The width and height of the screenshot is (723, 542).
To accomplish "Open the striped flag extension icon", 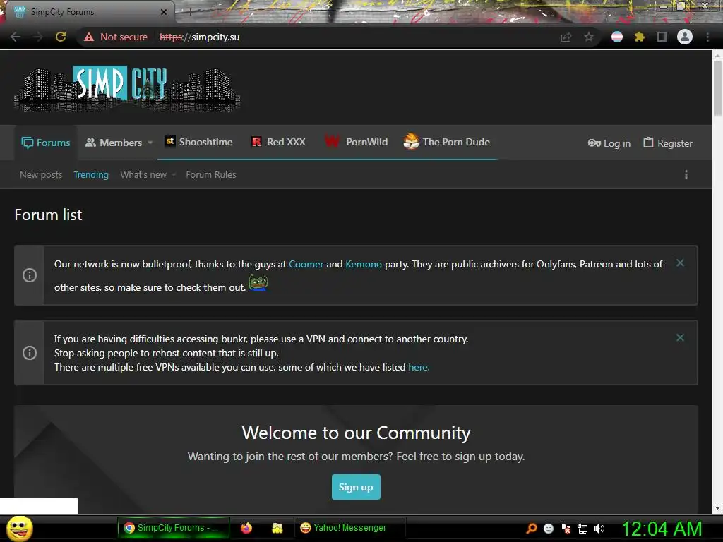I will (617, 37).
